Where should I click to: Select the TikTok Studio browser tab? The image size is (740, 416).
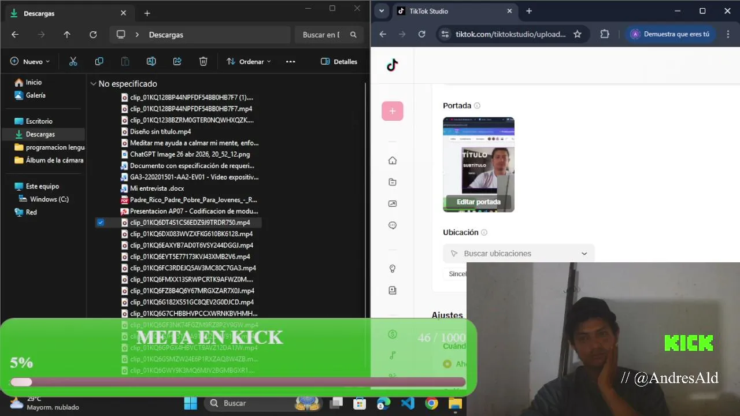(x=454, y=11)
